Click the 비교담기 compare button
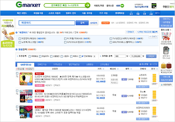This screenshot has height=122, width=175. (30, 69)
